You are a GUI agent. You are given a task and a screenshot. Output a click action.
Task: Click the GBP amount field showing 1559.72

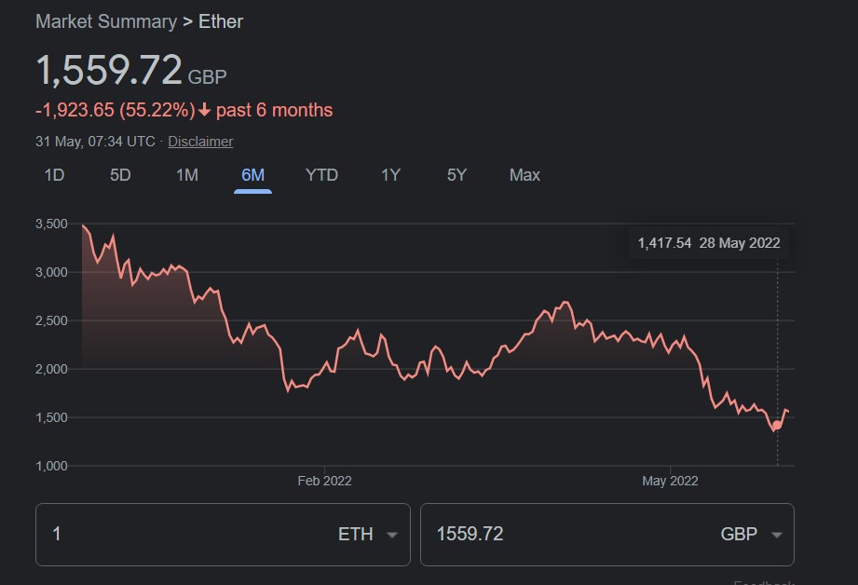coord(559,535)
